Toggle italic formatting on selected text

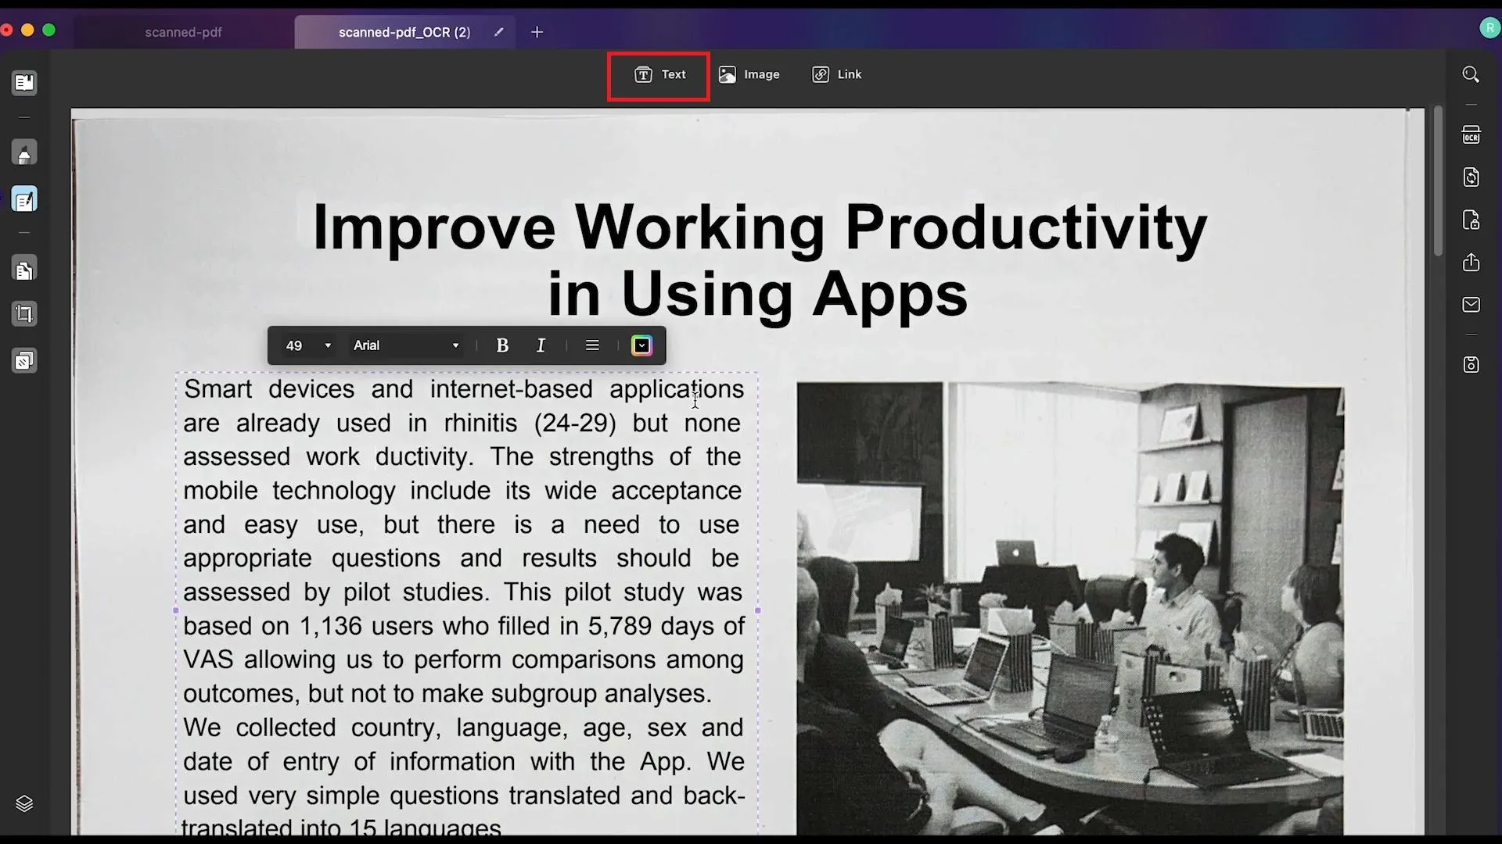click(541, 345)
